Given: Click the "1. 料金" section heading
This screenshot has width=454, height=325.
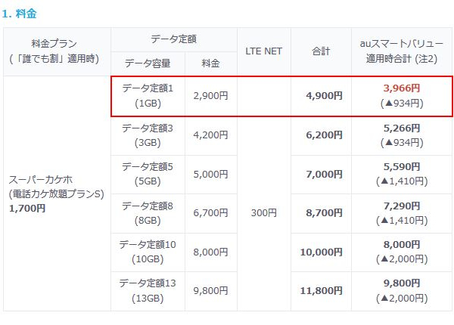Looking at the screenshot, I should pyautogui.click(x=20, y=14).
